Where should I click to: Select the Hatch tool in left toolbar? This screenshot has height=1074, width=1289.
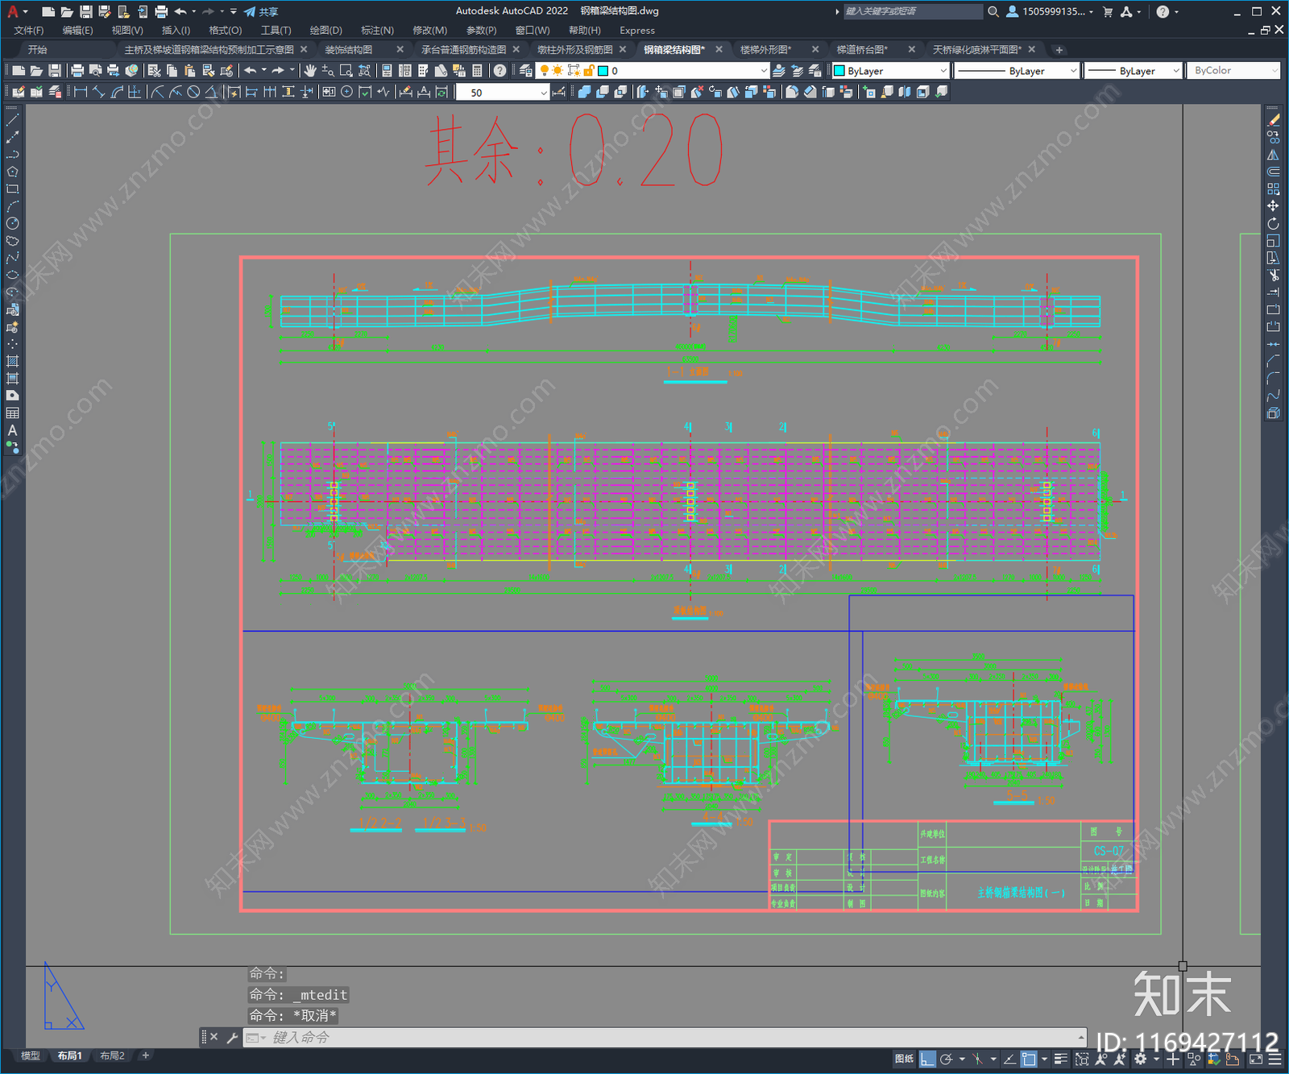point(12,361)
